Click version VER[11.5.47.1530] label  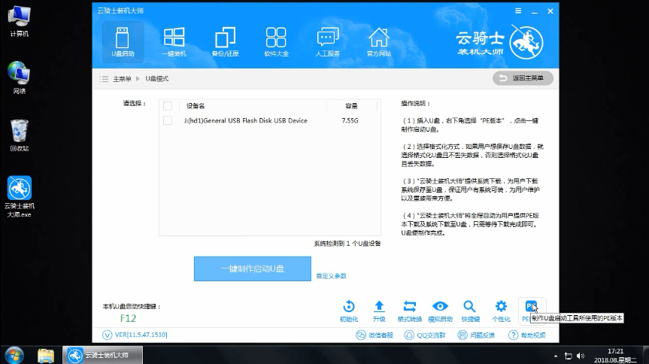click(135, 335)
